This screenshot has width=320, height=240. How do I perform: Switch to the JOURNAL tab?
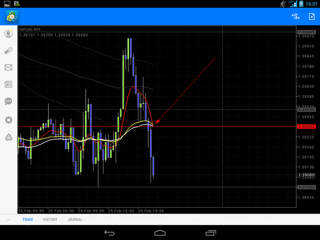click(75, 220)
